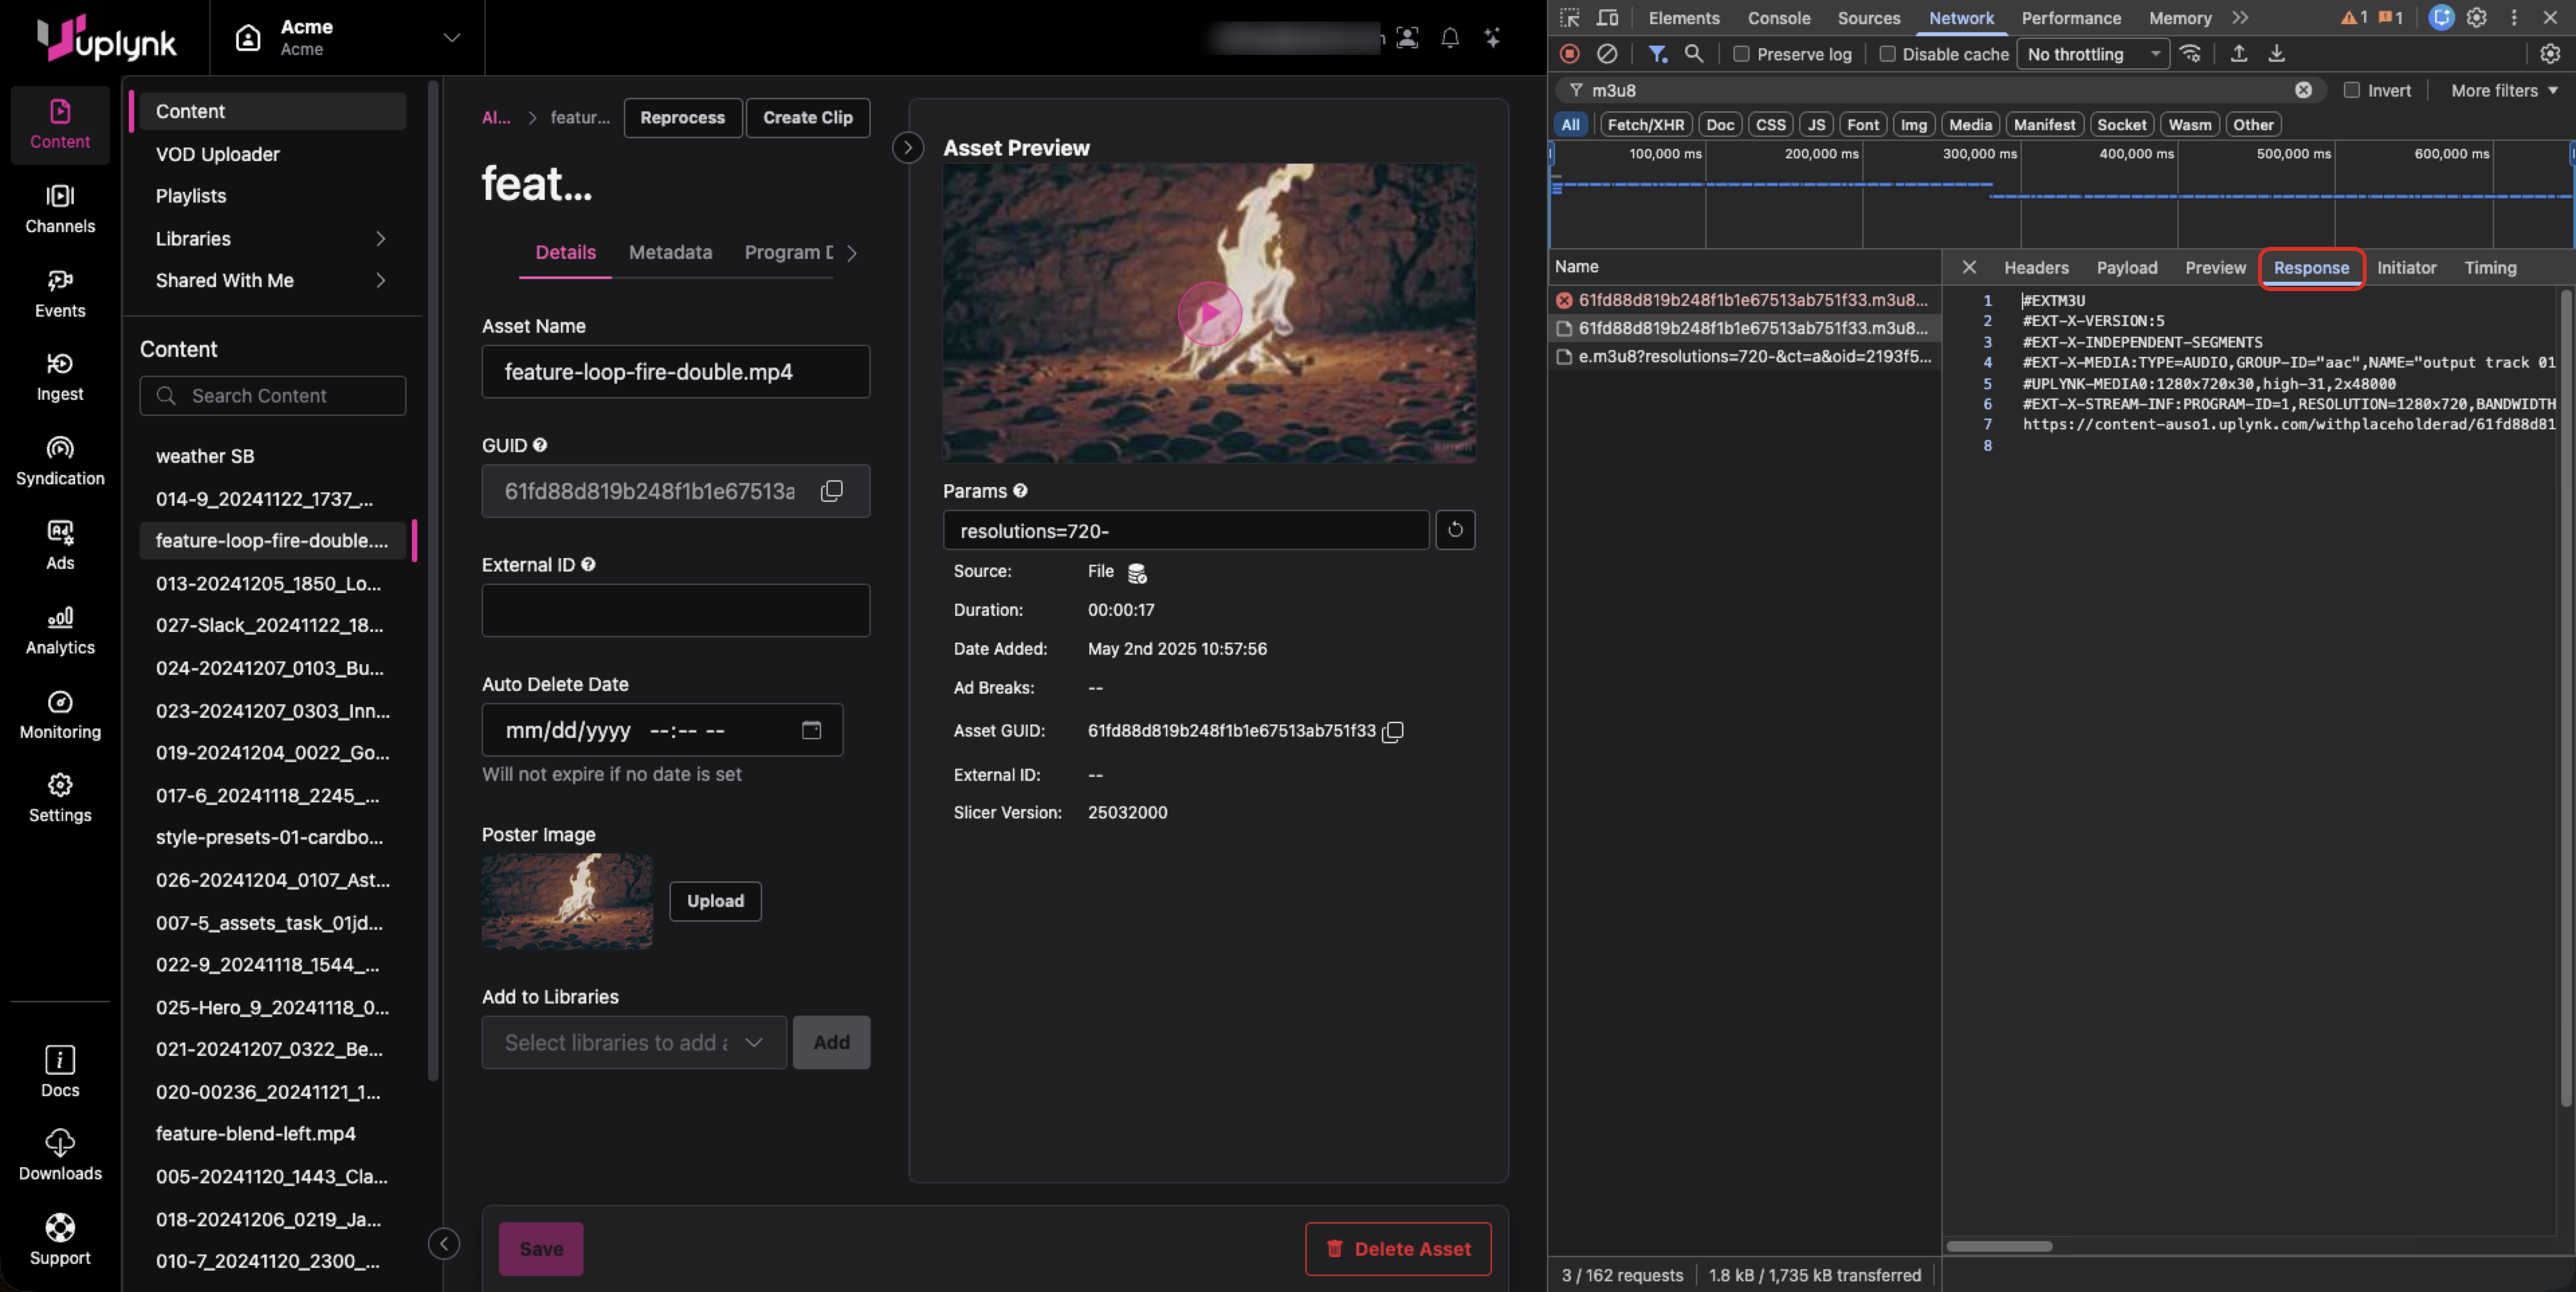The image size is (2576, 1292).
Task: Expand the Libraries menu chevron
Action: (x=380, y=238)
